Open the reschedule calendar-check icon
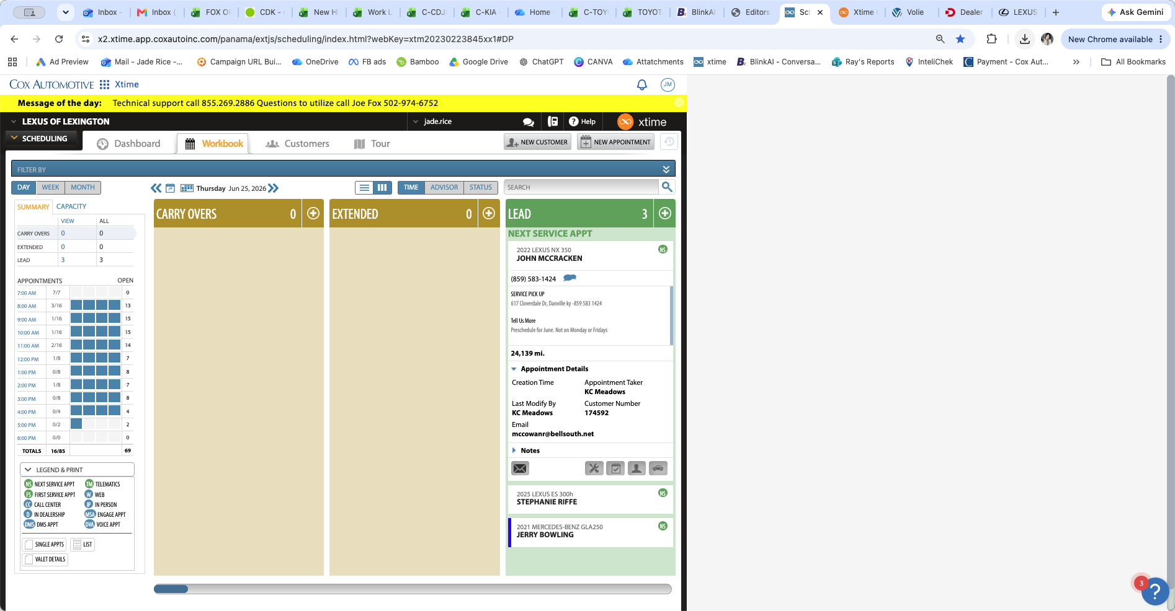 (615, 468)
